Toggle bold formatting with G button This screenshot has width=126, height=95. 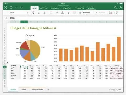(33, 13)
